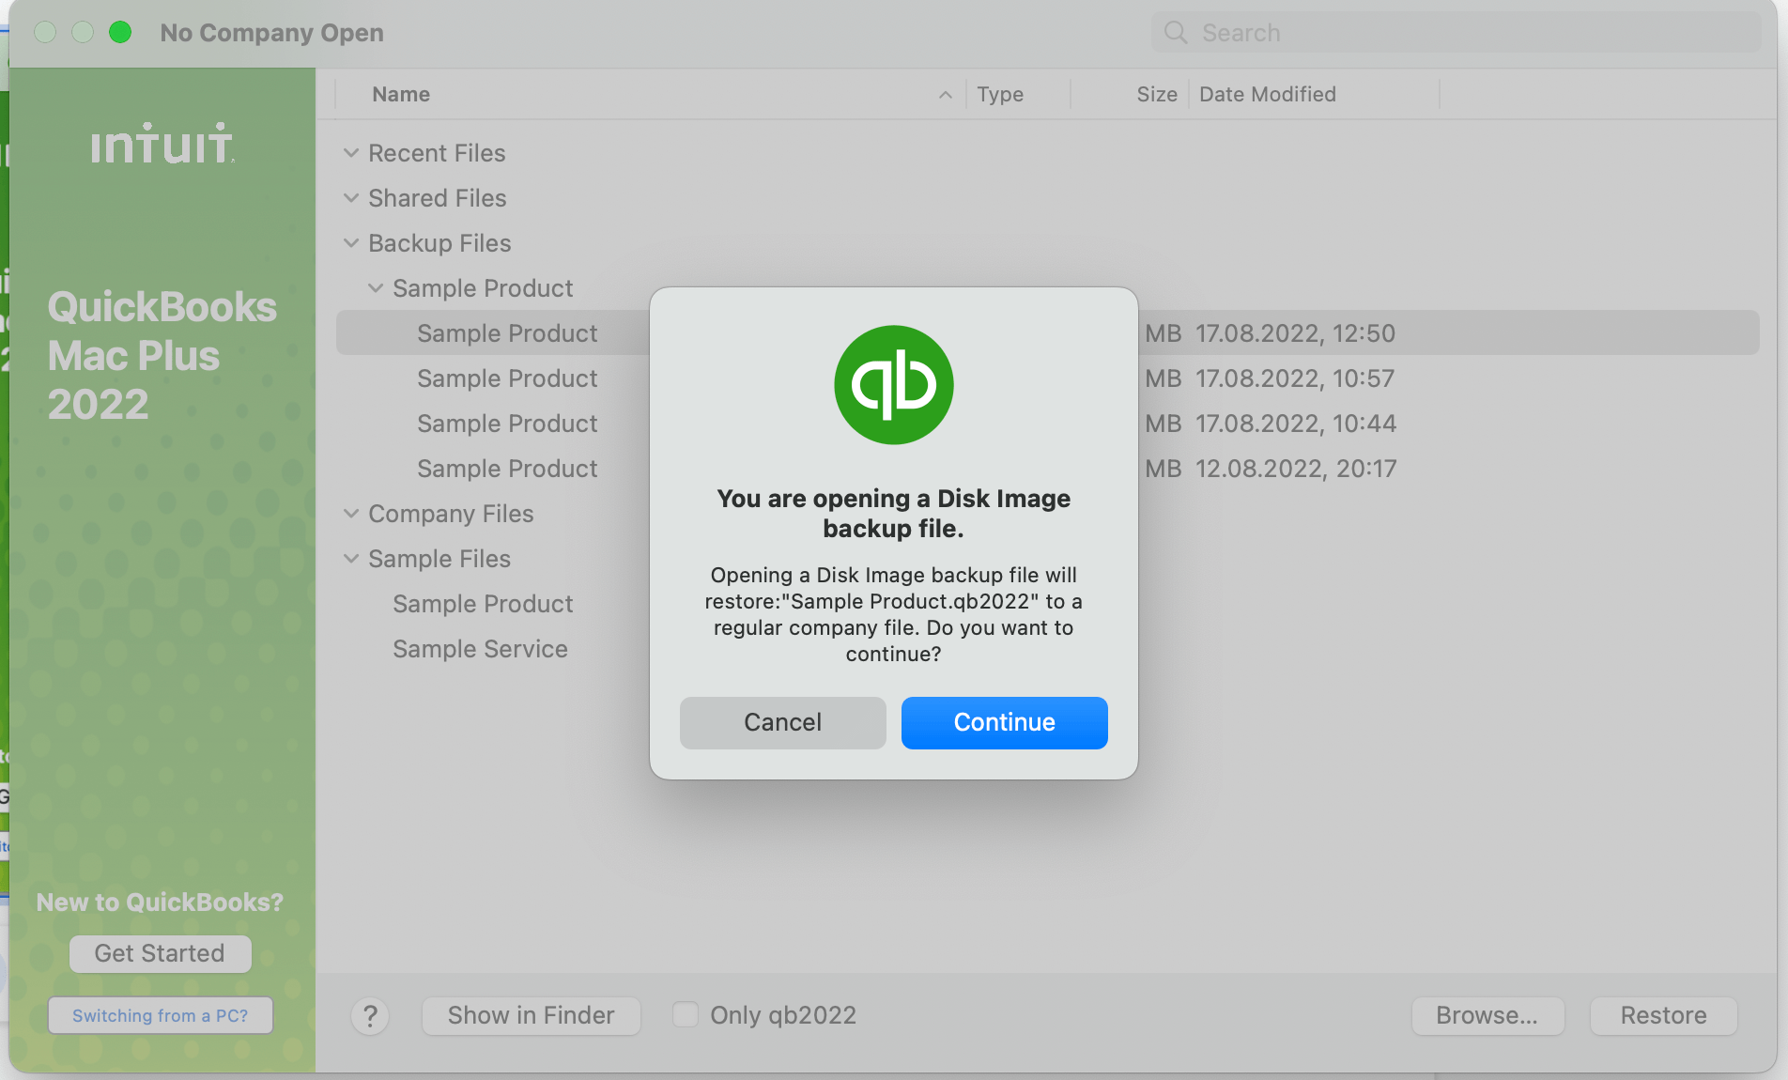1788x1080 pixels.
Task: Collapse the Company Files section
Action: coord(351,513)
